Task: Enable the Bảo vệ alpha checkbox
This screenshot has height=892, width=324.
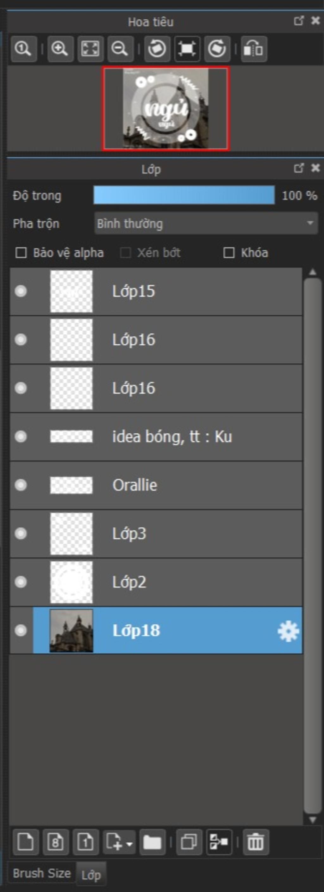Action: [x=21, y=253]
